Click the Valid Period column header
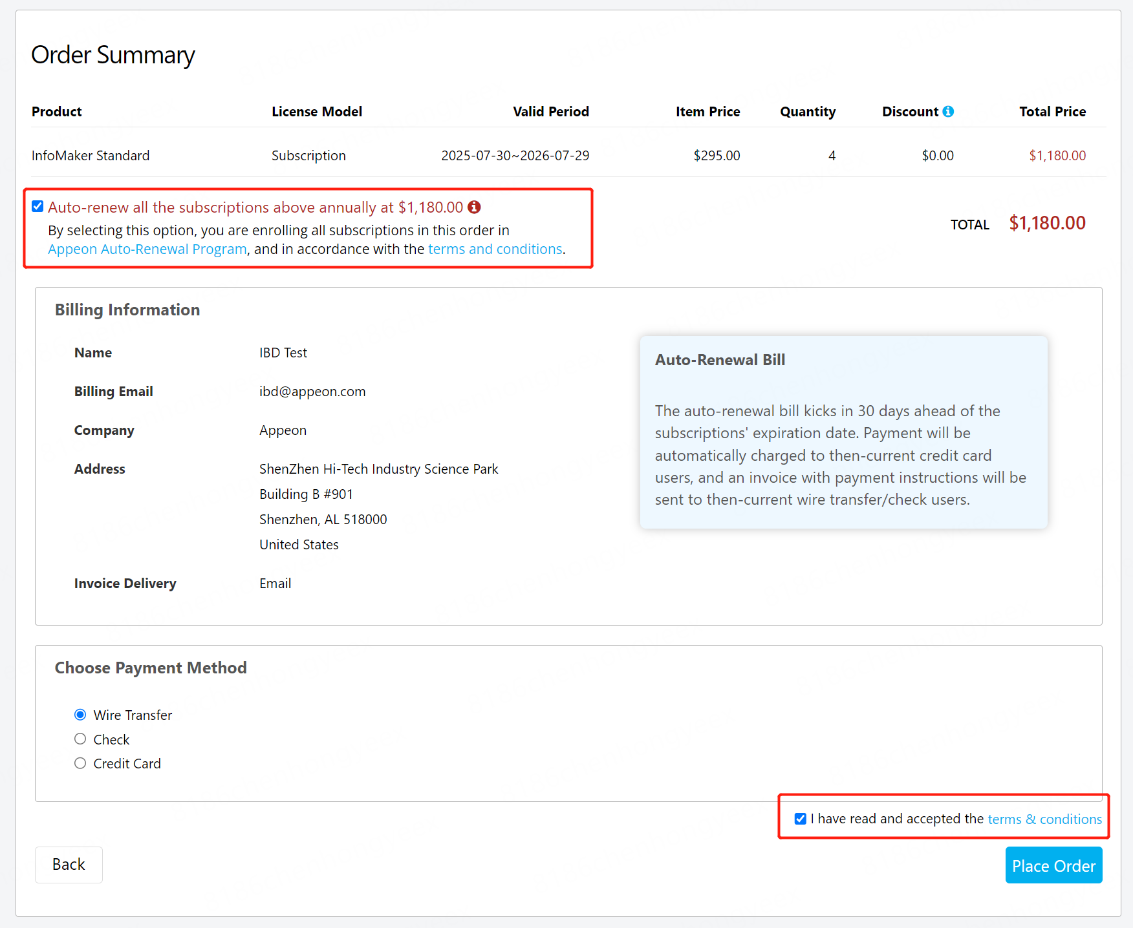Screen dimensions: 1133x928 551,112
